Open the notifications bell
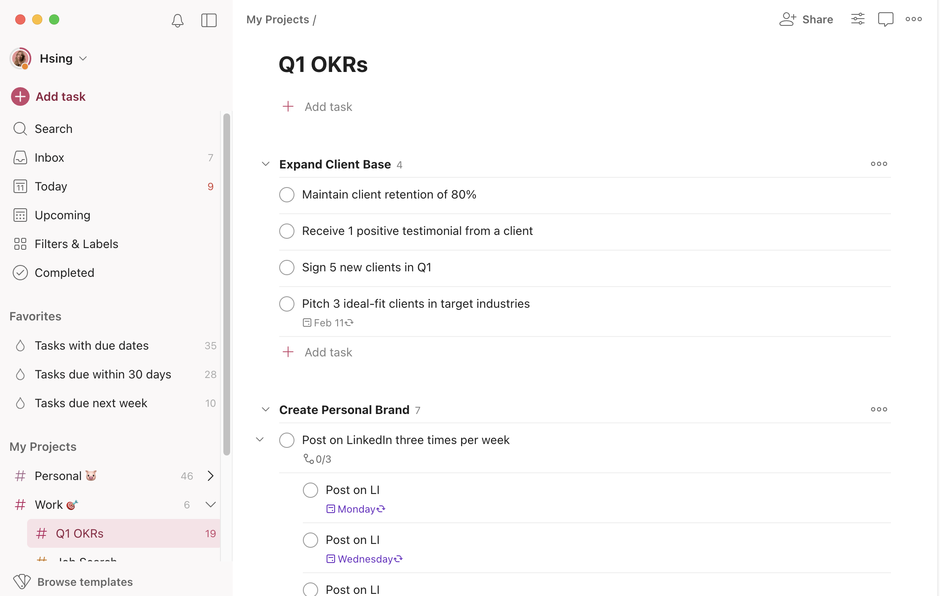Screen dimensions: 940x596 click(178, 20)
